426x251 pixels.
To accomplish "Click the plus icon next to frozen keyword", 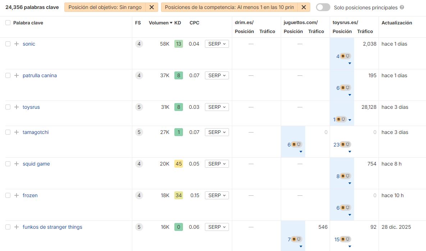I will [x=16, y=195].
